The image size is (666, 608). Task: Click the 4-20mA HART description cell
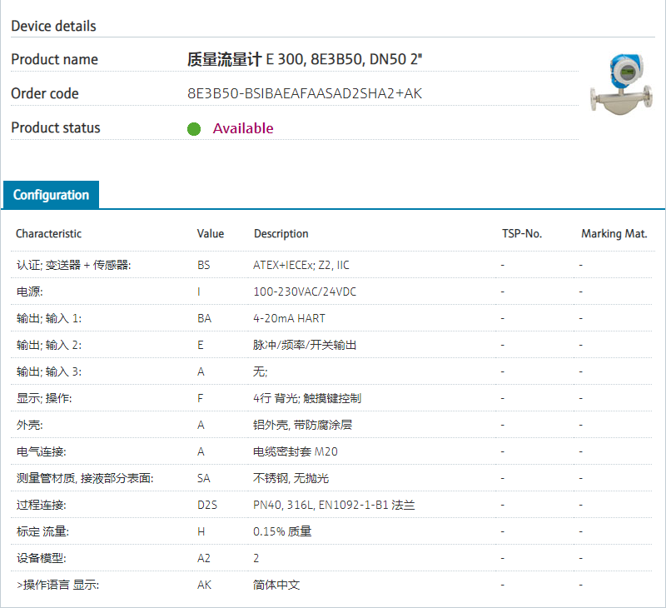pyautogui.click(x=289, y=319)
